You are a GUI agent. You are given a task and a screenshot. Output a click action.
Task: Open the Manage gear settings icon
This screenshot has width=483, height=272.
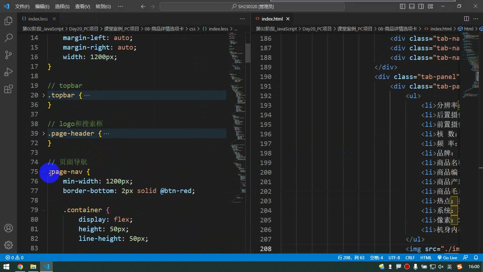pos(8,245)
